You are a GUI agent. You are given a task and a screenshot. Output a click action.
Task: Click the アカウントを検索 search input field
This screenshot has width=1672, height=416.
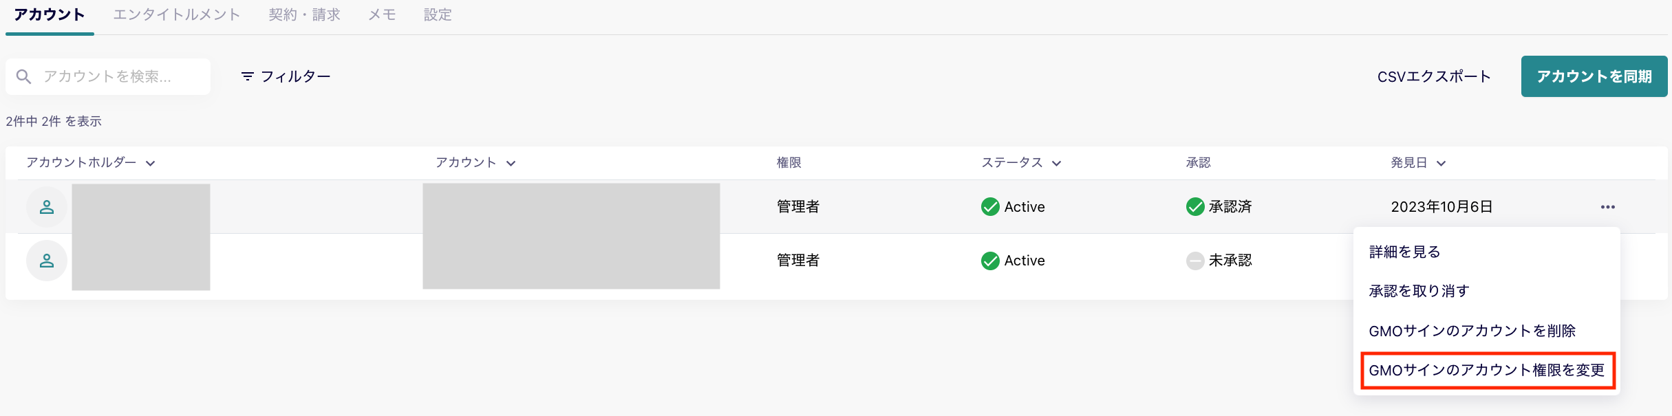pos(110,76)
